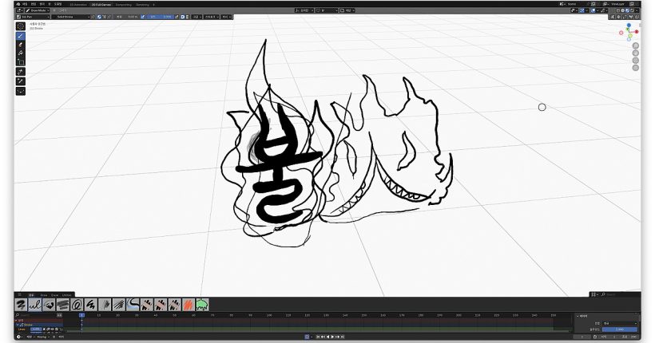Select the Cutter tool in the toolbar

(20, 62)
